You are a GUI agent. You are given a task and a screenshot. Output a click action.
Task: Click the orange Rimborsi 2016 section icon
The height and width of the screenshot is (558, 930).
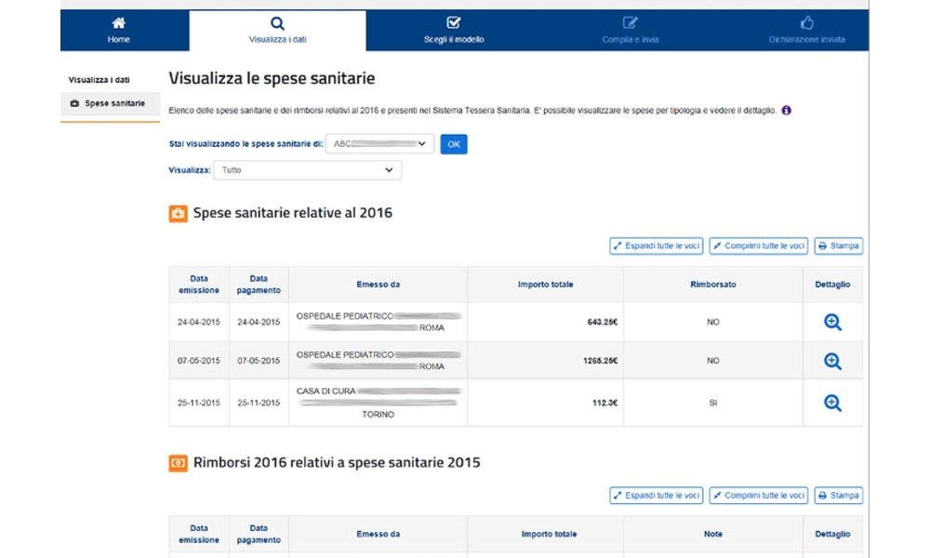179,463
